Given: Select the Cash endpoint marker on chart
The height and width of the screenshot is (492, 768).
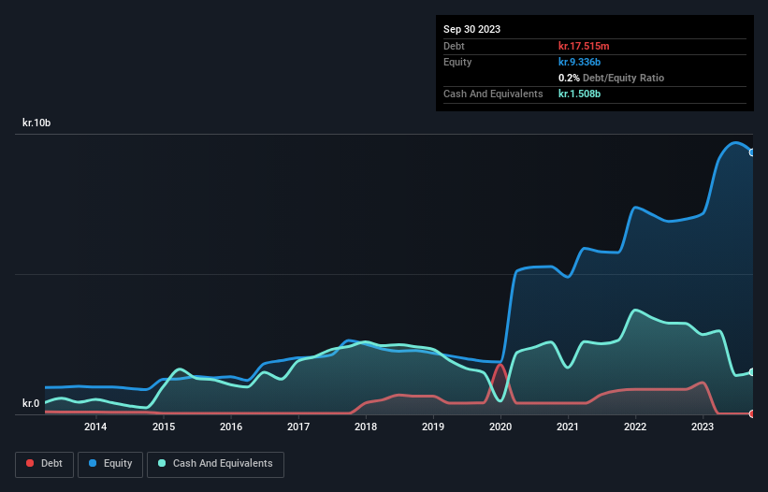Looking at the screenshot, I should point(752,372).
